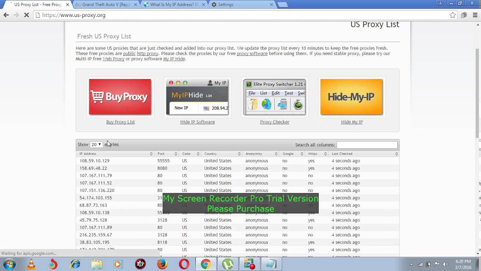Click the Buy Proxy red banner image
This screenshot has width=481, height=271.
120,97
